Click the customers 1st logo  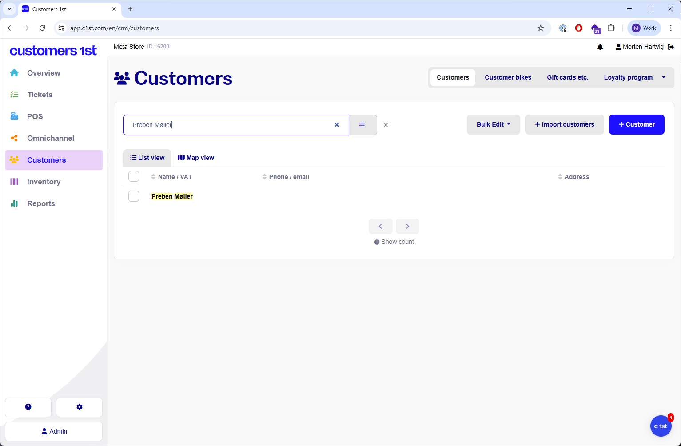click(53, 51)
